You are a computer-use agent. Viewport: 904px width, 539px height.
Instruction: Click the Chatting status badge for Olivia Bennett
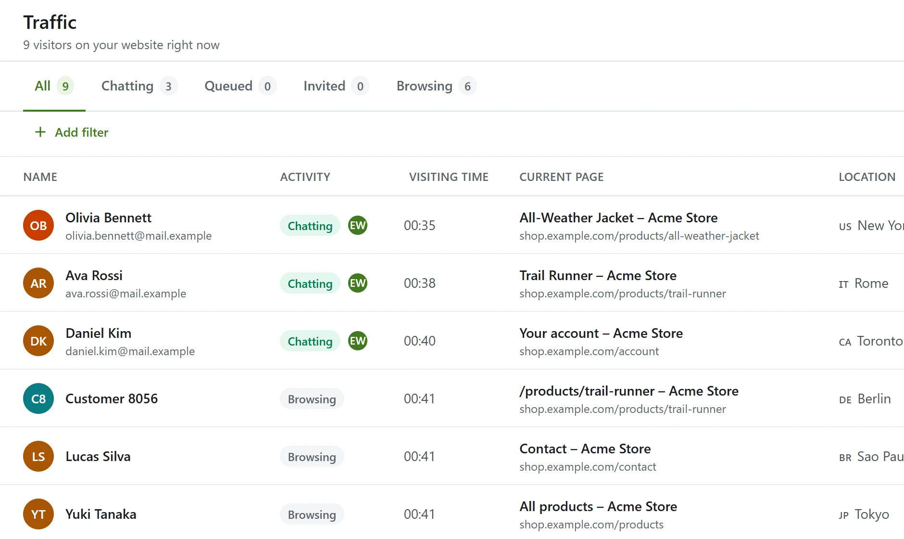(310, 226)
